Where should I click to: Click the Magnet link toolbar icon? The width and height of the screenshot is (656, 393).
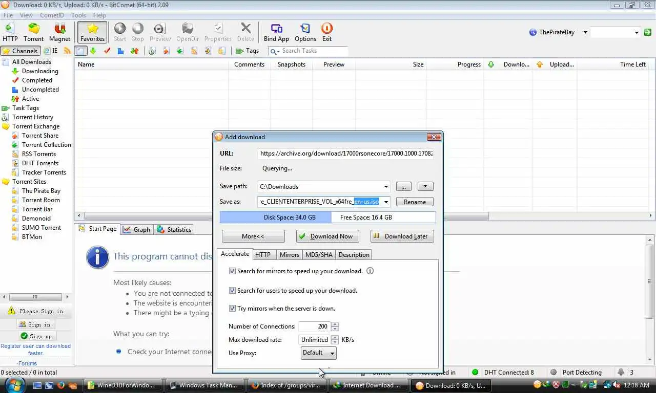(59, 32)
